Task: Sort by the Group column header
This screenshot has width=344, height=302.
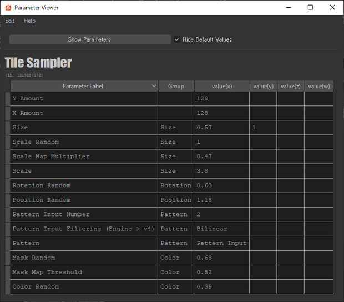Action: (x=176, y=86)
